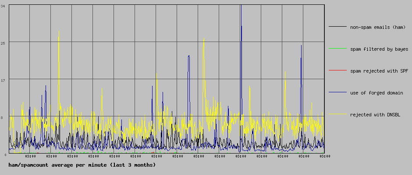Viewport: 412px width, 175px height.
Task: Click the yellow legend line for DNSBL
Action: click(337, 114)
